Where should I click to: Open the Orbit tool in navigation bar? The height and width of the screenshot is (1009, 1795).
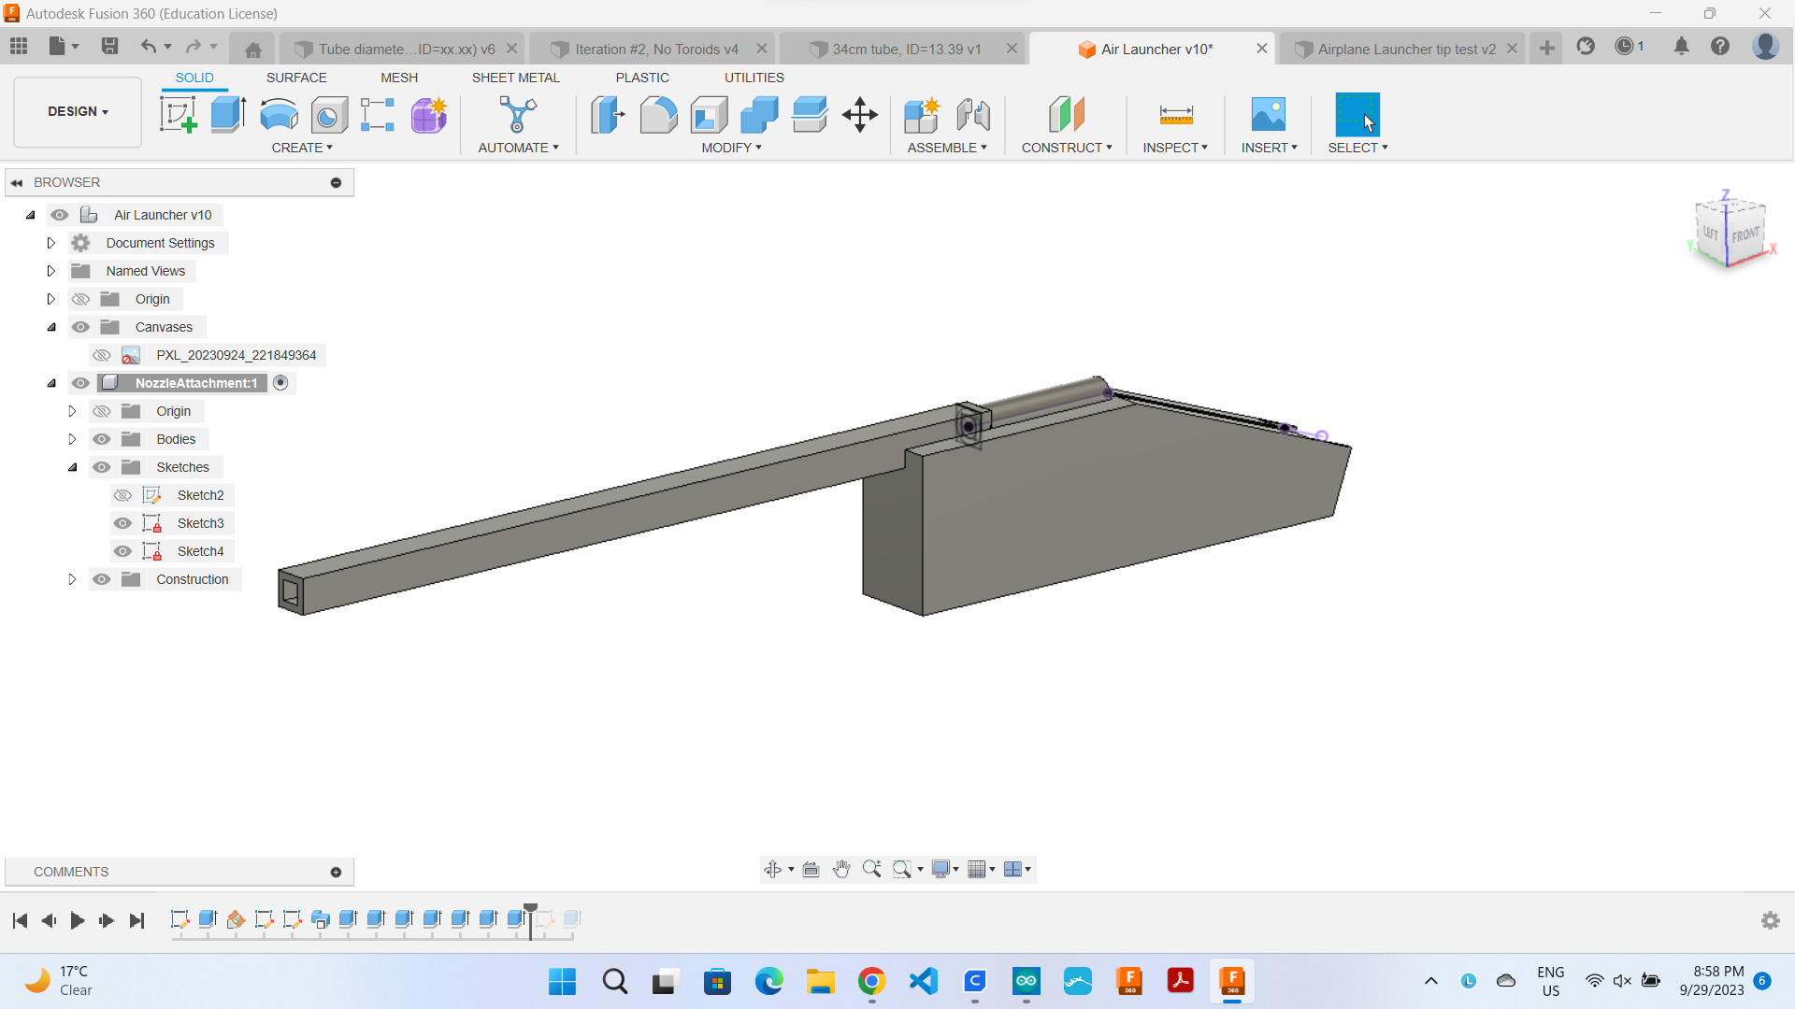(x=772, y=870)
